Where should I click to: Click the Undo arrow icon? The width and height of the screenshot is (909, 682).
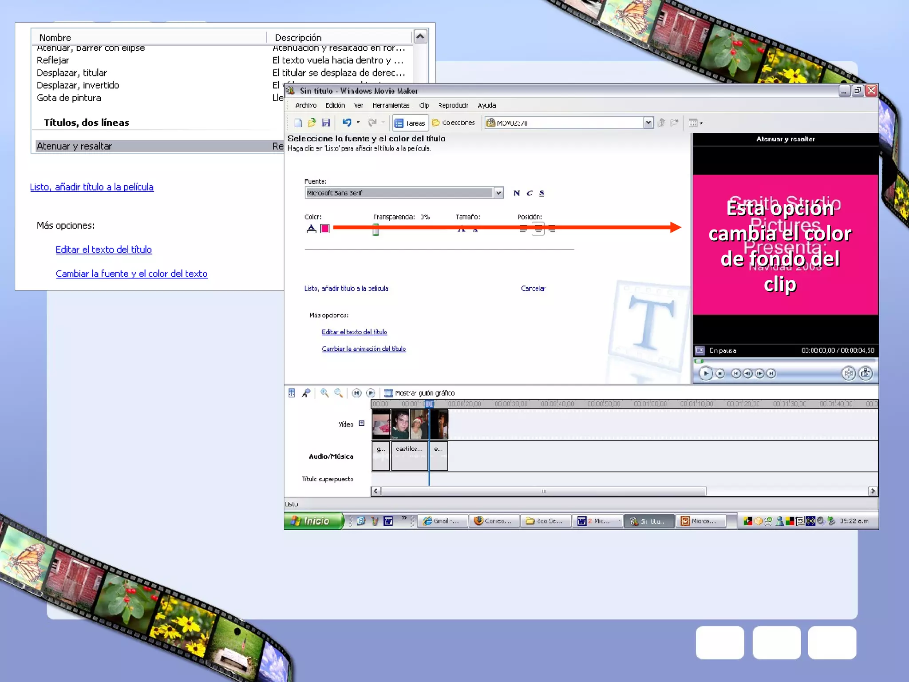tap(347, 123)
